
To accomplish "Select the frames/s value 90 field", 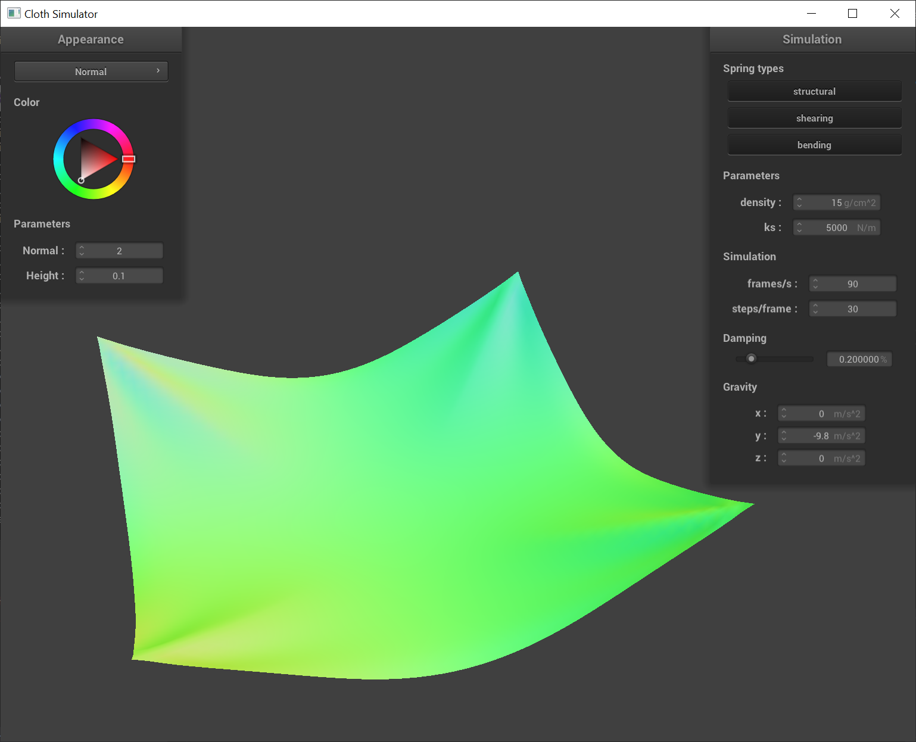I will point(852,284).
